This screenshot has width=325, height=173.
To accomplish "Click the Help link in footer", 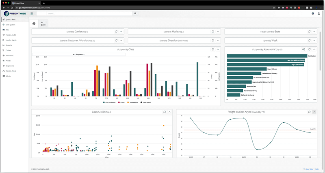I will click(317, 169).
